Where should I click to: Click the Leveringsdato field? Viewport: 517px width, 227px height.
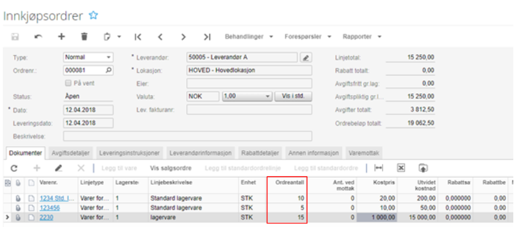[x=88, y=123]
